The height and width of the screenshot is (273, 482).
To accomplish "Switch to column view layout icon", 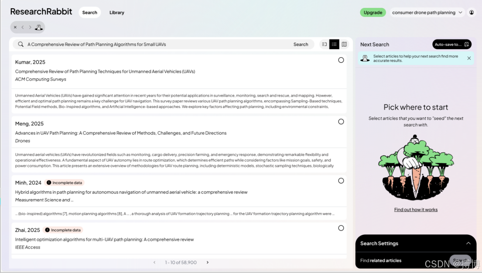I will pyautogui.click(x=344, y=44).
